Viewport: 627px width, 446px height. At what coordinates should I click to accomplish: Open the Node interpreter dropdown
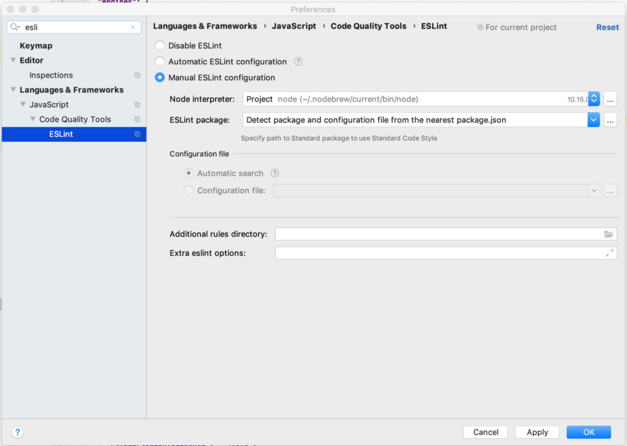click(x=594, y=99)
